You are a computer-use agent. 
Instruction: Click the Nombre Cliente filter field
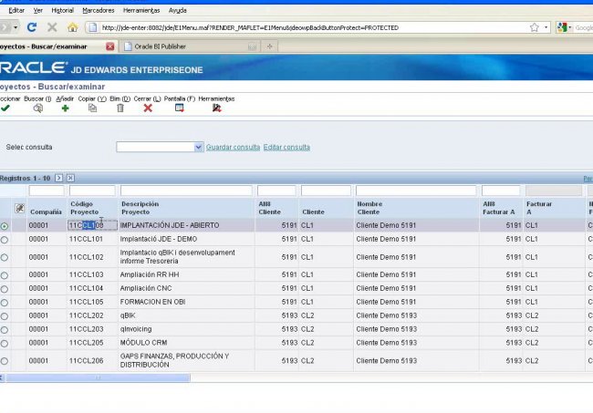(416, 191)
